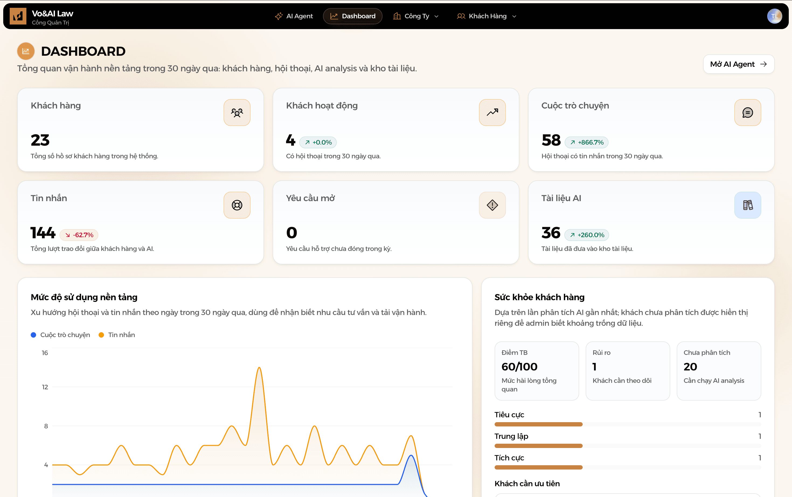Image resolution: width=792 pixels, height=497 pixels.
Task: Click the Vo&AI Law logo icon
Action: (x=18, y=16)
